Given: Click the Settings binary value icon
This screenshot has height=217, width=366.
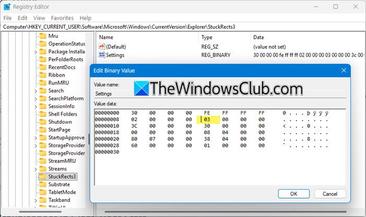Looking at the screenshot, I should coord(101,55).
